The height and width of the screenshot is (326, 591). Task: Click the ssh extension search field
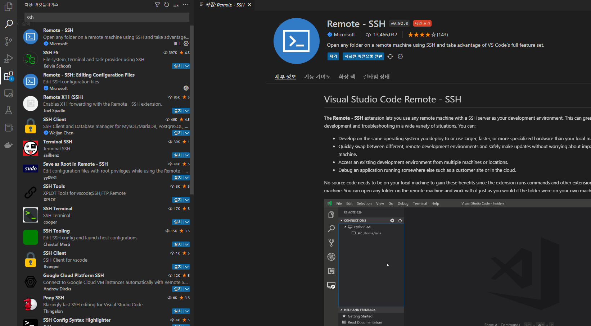click(x=107, y=17)
